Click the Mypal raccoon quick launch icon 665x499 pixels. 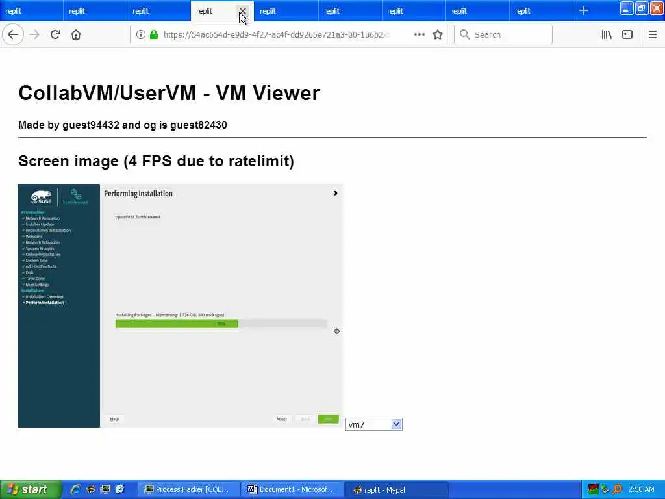tap(90, 489)
